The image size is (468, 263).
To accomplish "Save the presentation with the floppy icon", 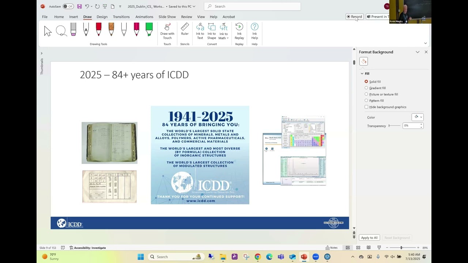I will [x=79, y=6].
